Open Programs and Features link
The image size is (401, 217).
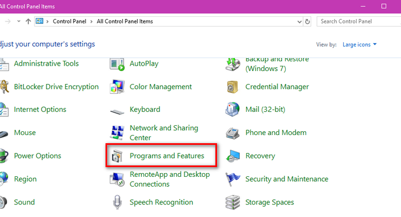(167, 156)
